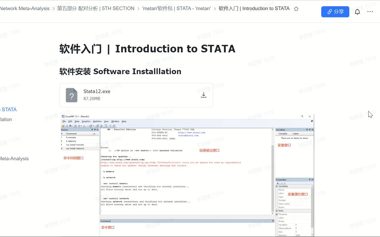Screen dimensions: 380x237
Task: Open User menu in Stata screenshot
Action: click(106, 121)
